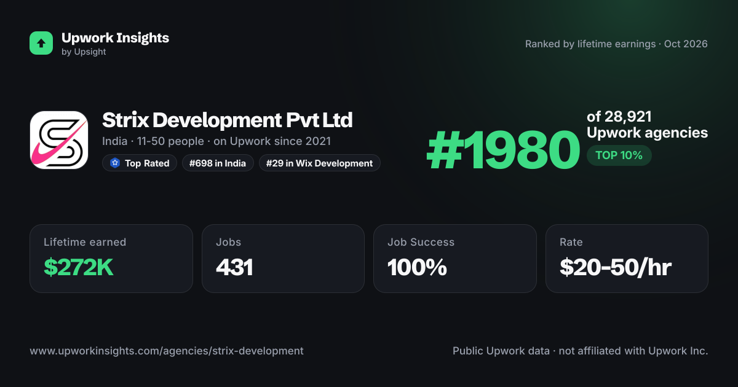Click the green Upwork Insights arrow logo

(41, 43)
